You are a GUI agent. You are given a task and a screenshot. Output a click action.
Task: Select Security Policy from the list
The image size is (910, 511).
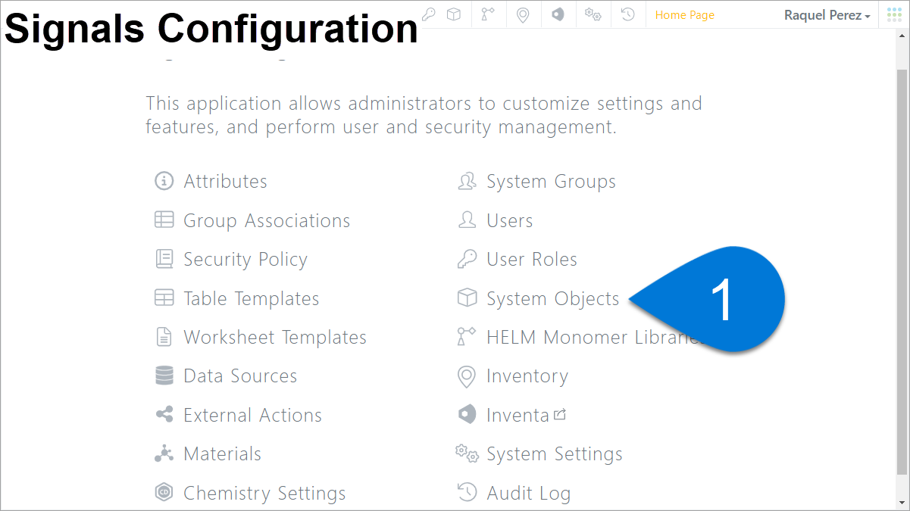[245, 260]
